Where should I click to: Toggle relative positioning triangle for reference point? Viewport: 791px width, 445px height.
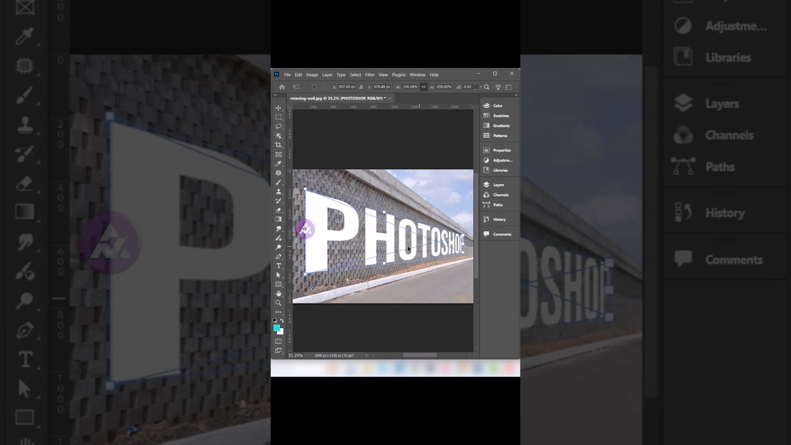362,87
